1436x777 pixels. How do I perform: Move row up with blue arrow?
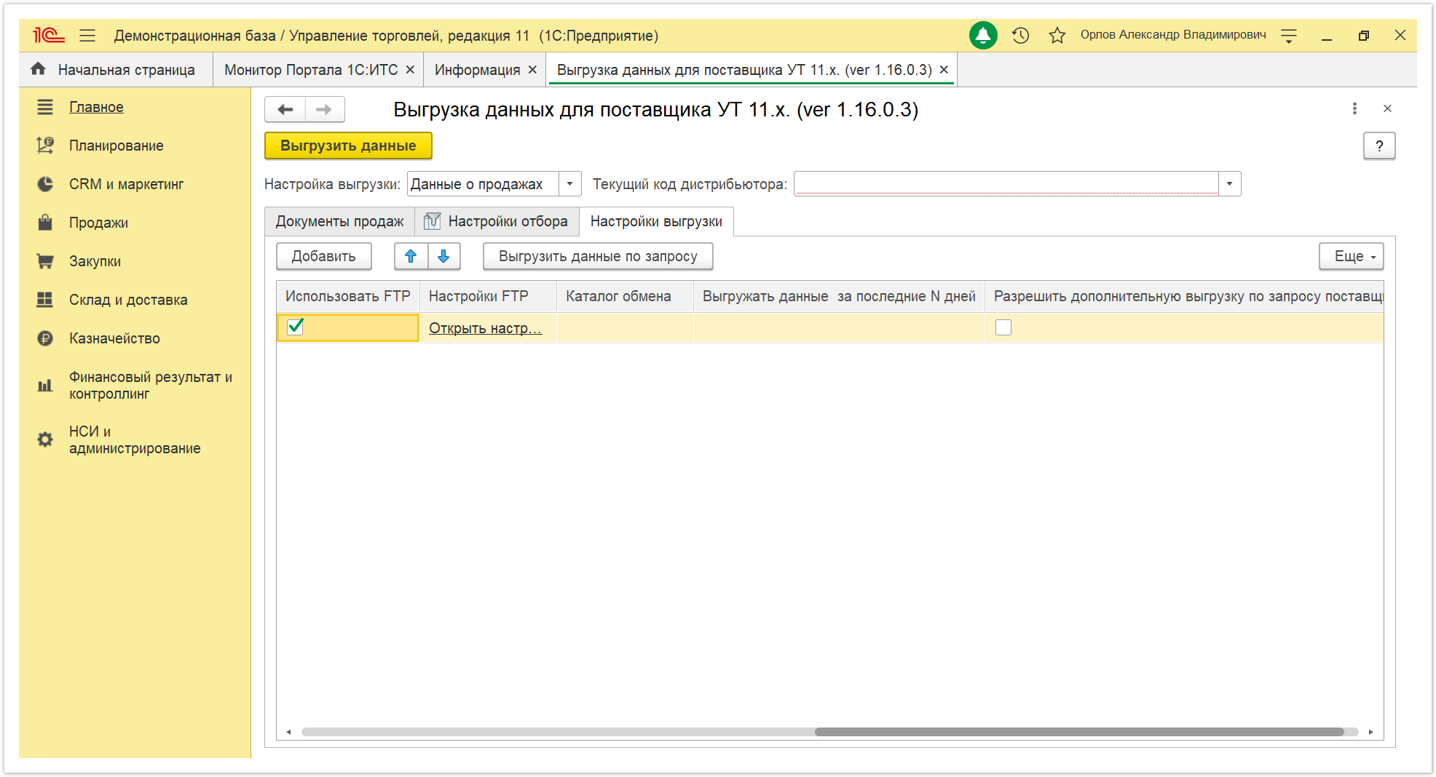[x=411, y=256]
